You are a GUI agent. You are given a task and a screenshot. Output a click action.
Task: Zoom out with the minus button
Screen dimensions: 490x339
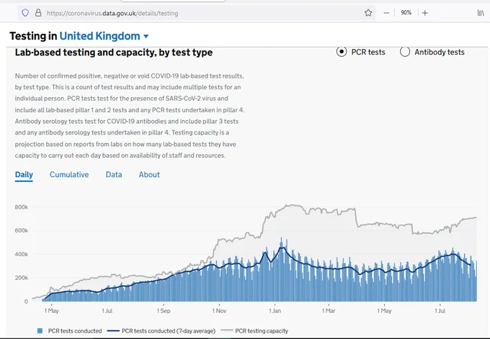(x=386, y=13)
